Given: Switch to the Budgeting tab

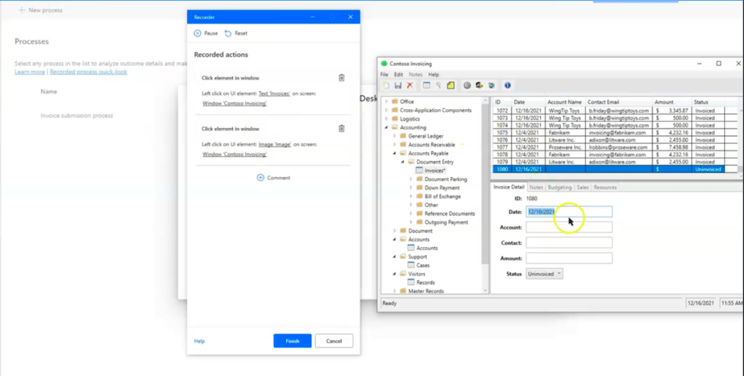Looking at the screenshot, I should pyautogui.click(x=560, y=187).
